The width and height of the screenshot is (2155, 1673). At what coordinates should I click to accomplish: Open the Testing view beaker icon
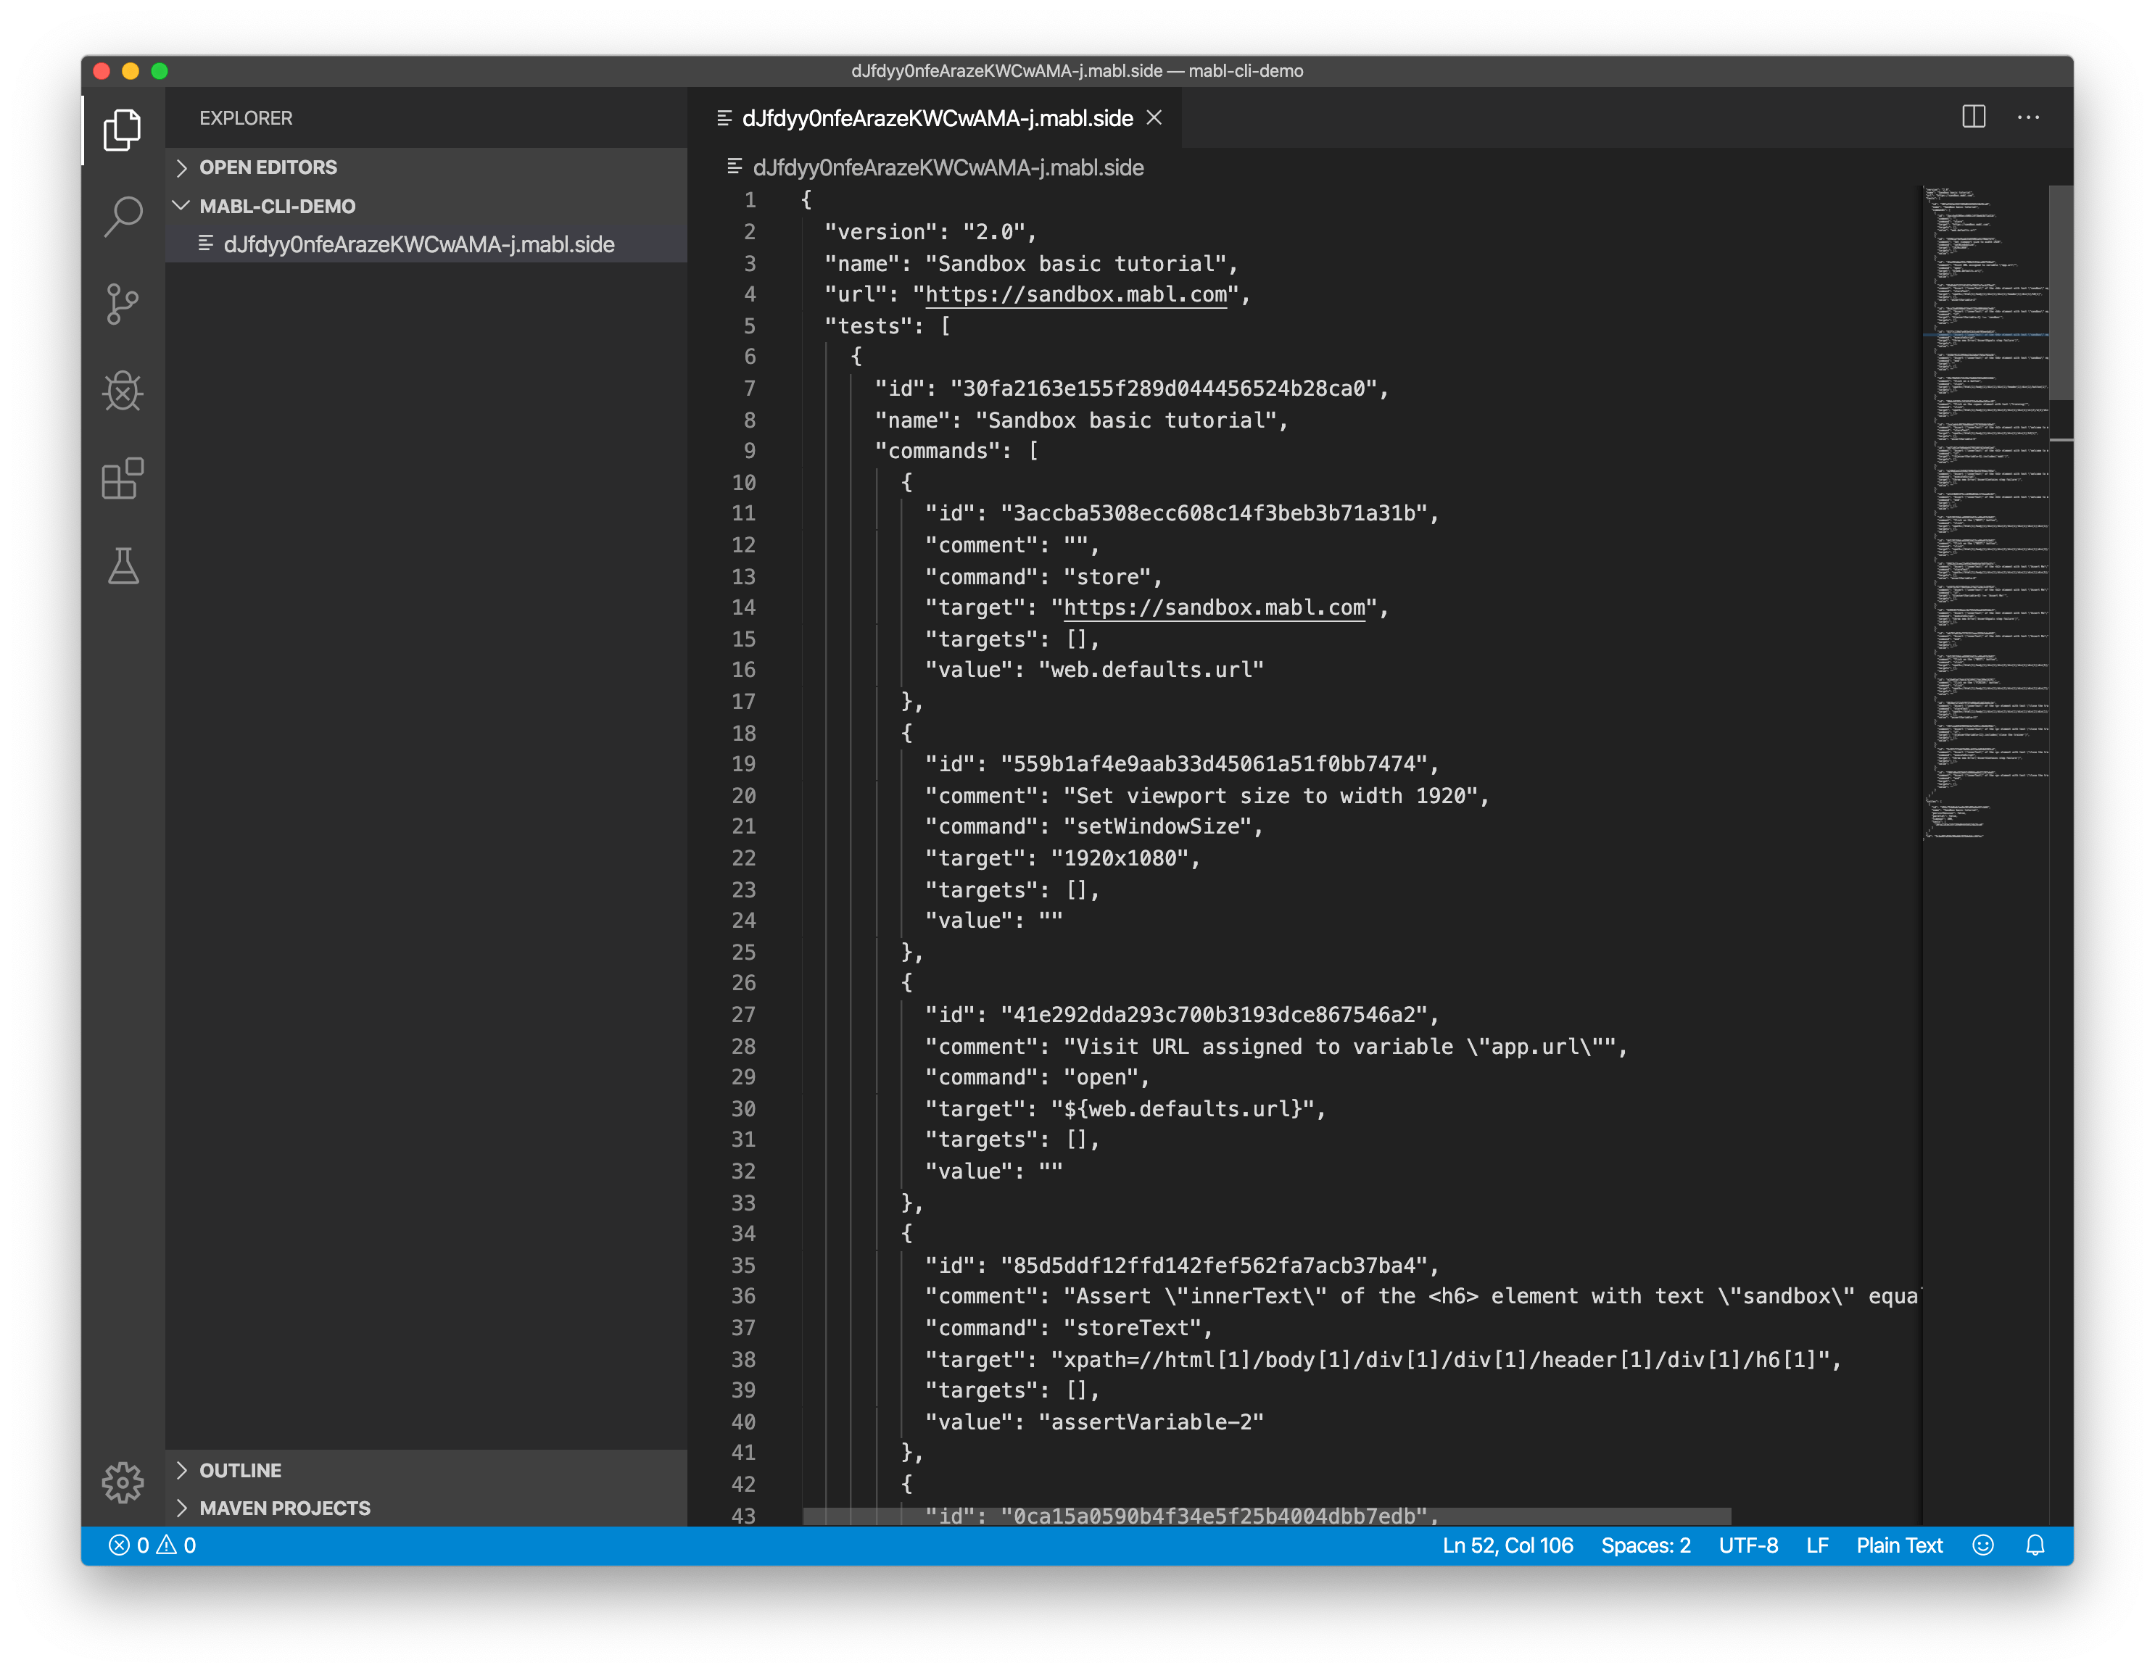click(123, 566)
